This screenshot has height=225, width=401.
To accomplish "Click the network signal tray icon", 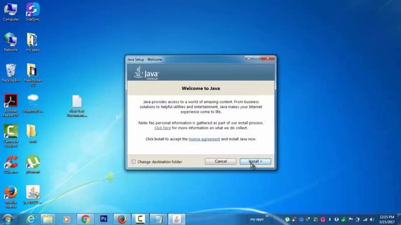I will point(365,219).
